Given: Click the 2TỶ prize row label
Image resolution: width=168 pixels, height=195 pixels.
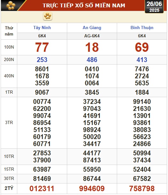Looking at the screenshot, I should tap(9, 188).
